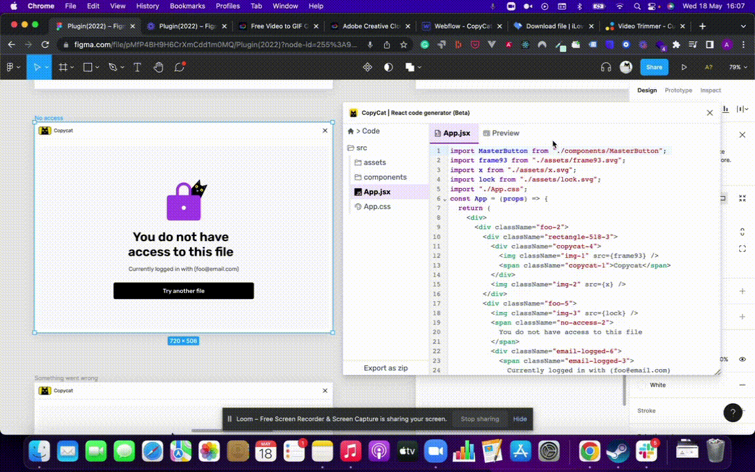The height and width of the screenshot is (472, 755).
Task: Open the 79% zoom dropdown
Action: click(738, 68)
